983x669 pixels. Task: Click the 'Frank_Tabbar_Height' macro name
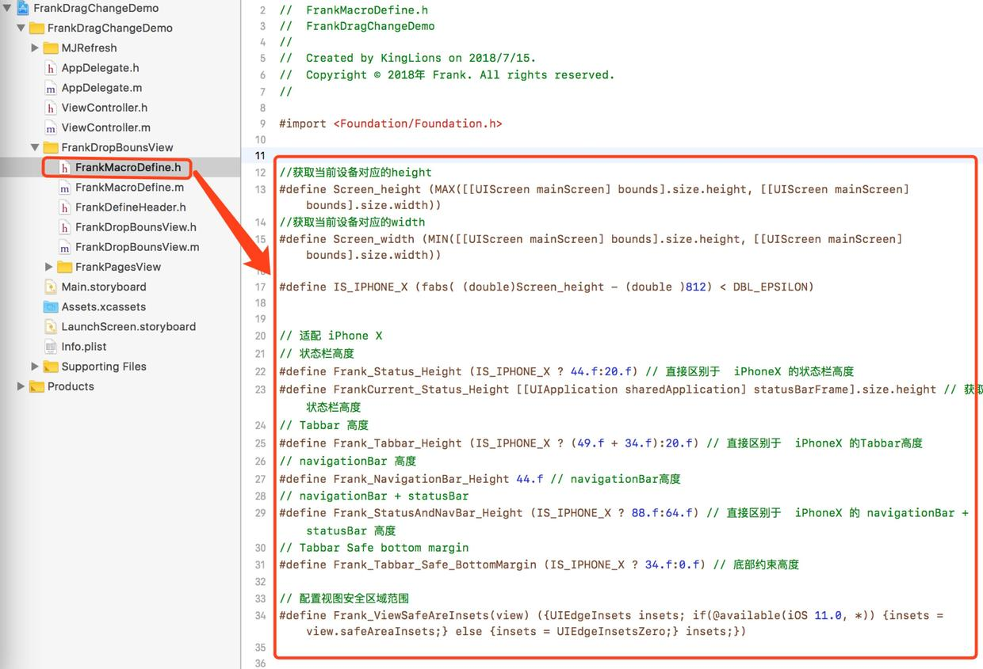pos(397,443)
